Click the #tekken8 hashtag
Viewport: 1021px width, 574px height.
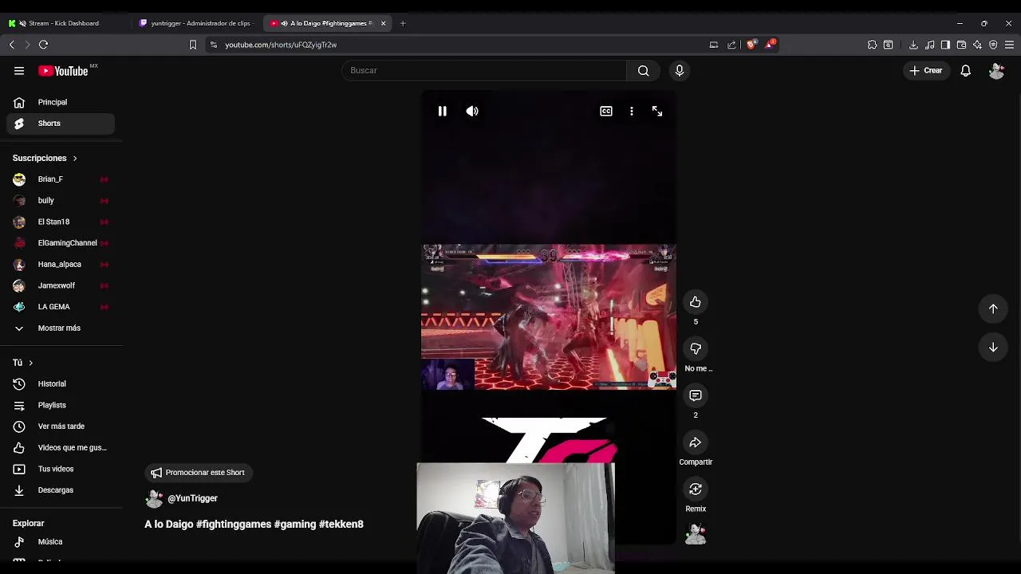341,525
